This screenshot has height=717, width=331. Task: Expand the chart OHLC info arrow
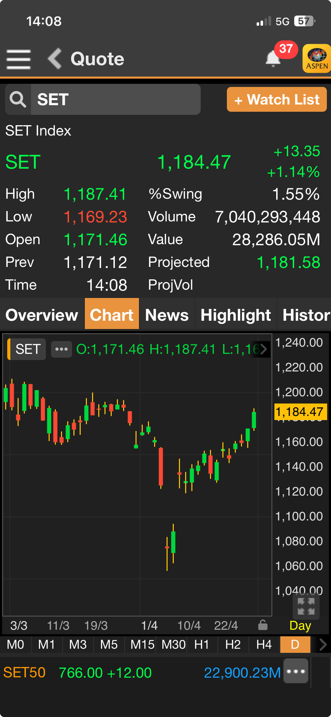(264, 349)
